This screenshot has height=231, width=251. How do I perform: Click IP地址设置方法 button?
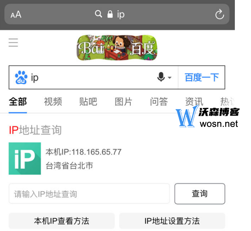click(x=172, y=221)
